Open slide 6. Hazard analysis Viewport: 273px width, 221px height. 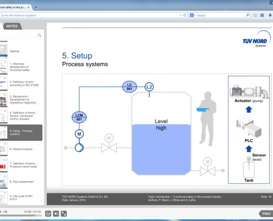tap(21, 149)
